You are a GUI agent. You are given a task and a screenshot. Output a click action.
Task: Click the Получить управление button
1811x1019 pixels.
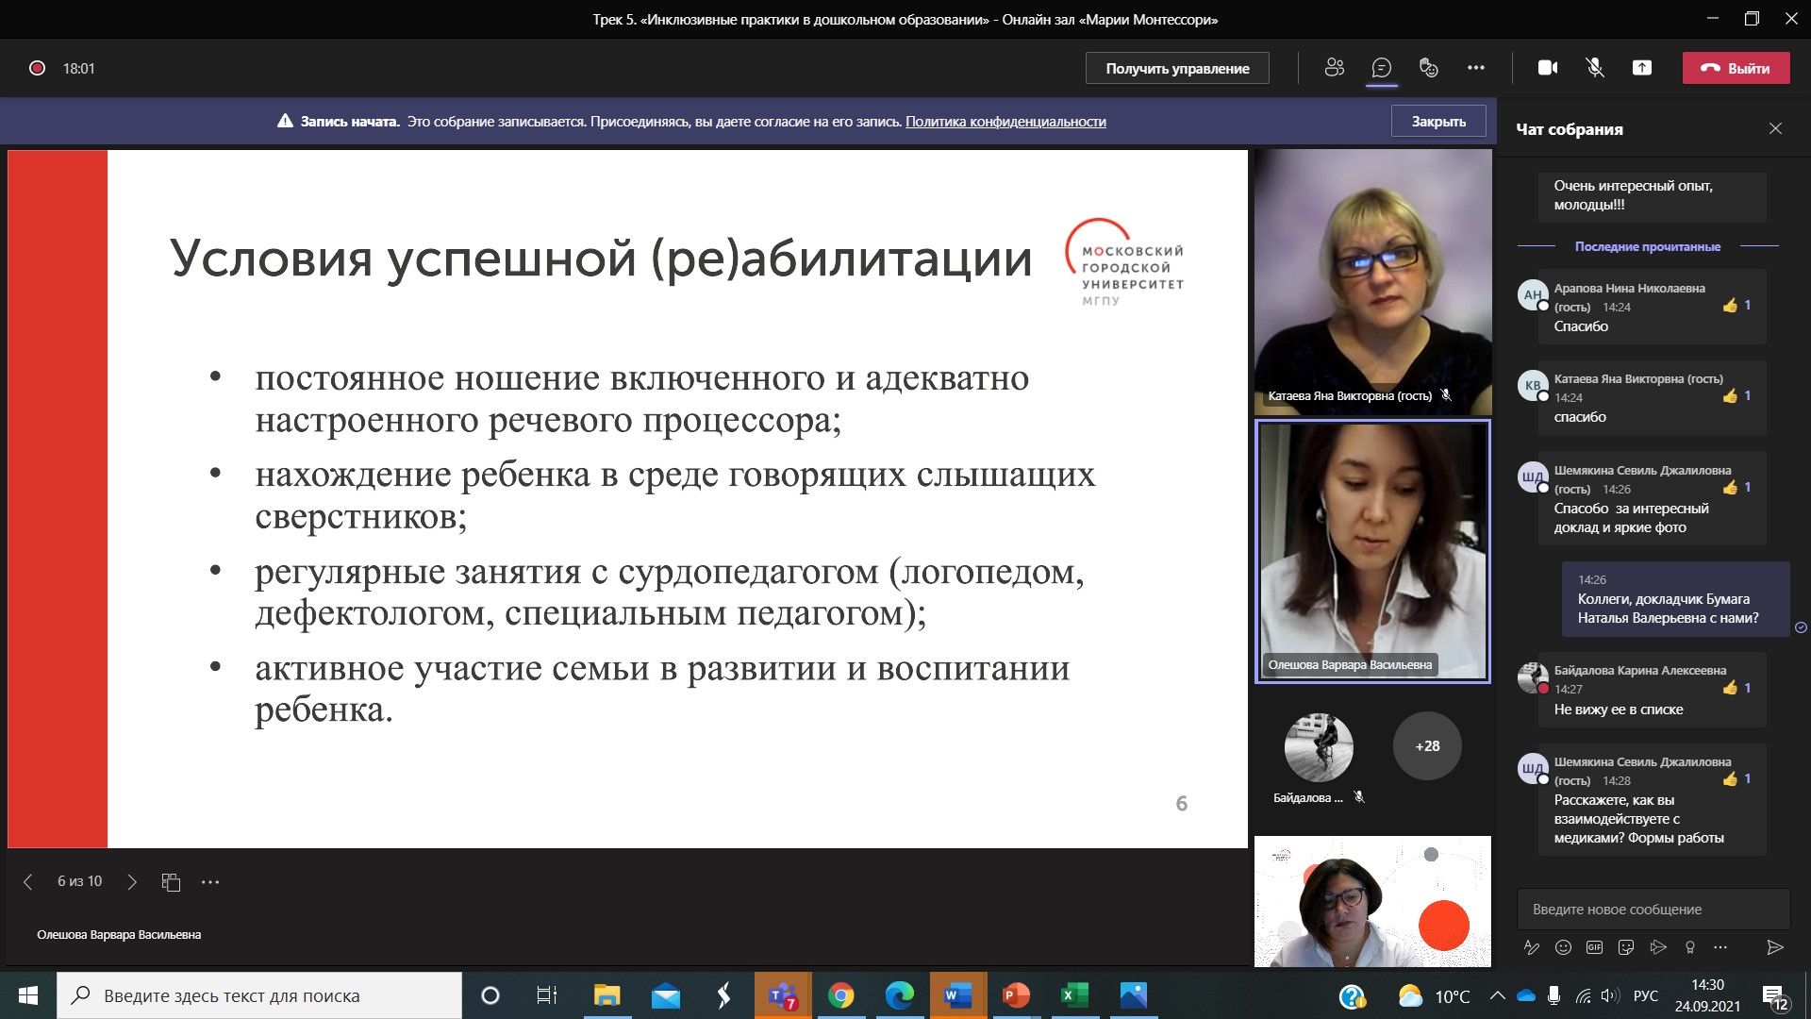[1177, 69]
